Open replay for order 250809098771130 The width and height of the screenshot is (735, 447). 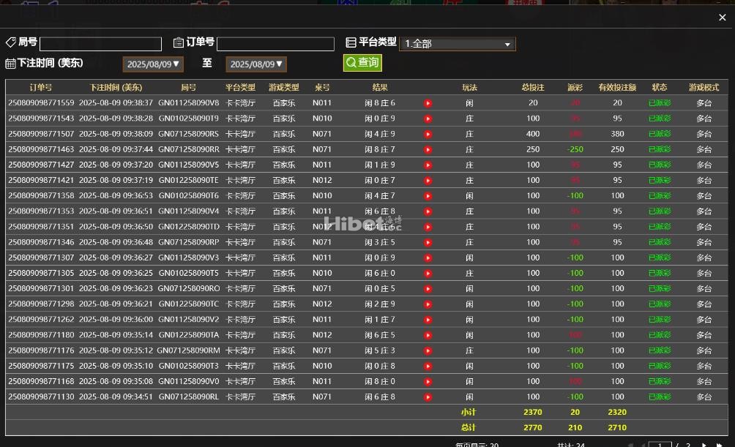coord(428,397)
